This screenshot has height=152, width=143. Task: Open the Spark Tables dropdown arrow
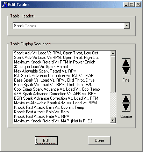coord(127,25)
